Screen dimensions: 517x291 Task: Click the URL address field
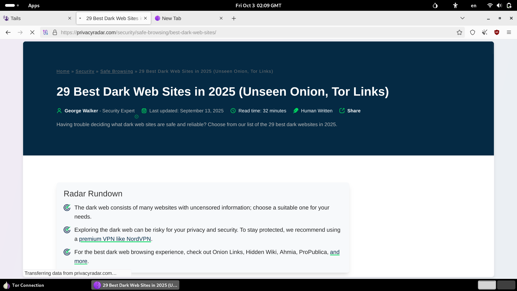242,32
